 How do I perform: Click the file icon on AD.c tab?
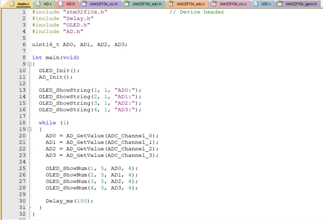click(38, 4)
